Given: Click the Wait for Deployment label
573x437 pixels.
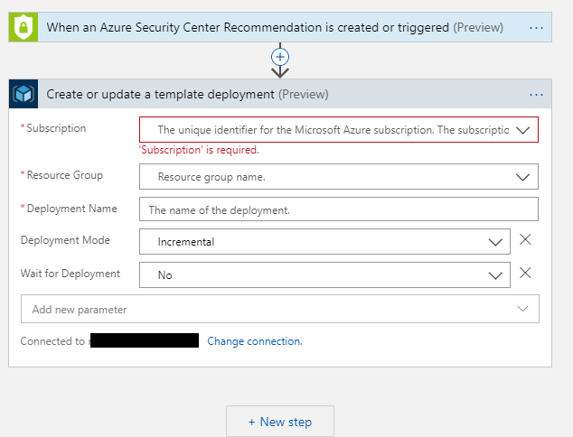Looking at the screenshot, I should 70,274.
